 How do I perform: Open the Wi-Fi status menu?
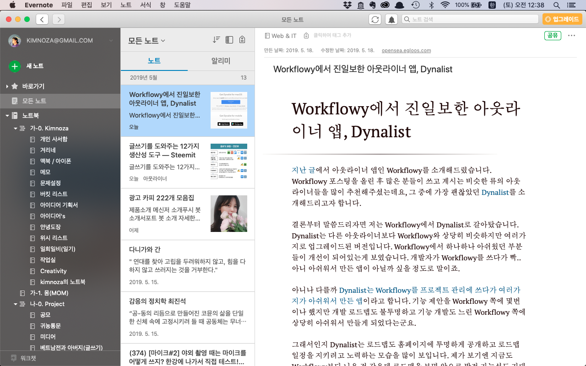445,5
